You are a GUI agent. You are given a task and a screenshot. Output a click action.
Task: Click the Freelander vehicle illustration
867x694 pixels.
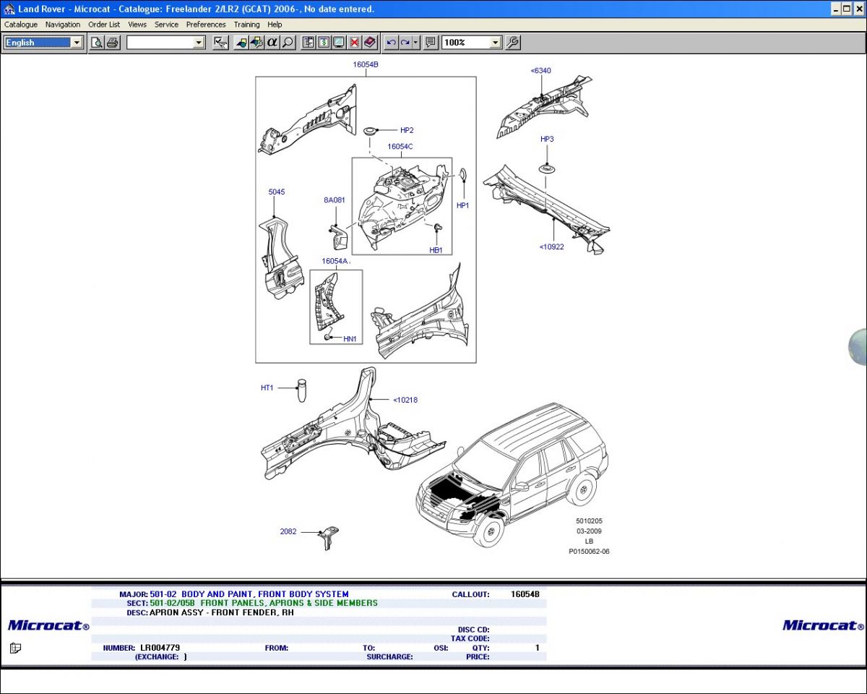513,474
